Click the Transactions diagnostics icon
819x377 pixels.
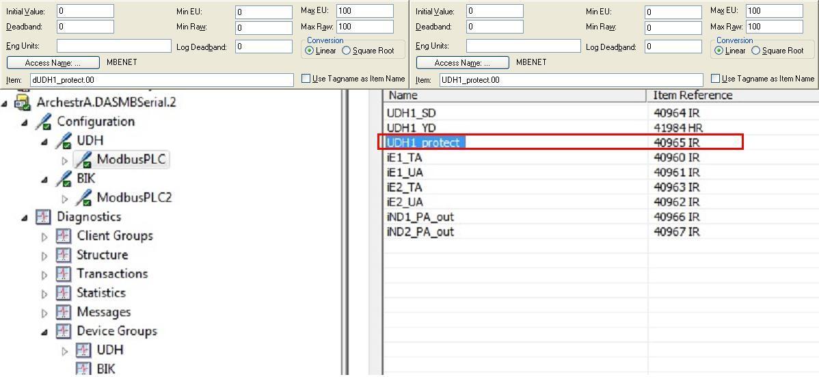tap(64, 274)
